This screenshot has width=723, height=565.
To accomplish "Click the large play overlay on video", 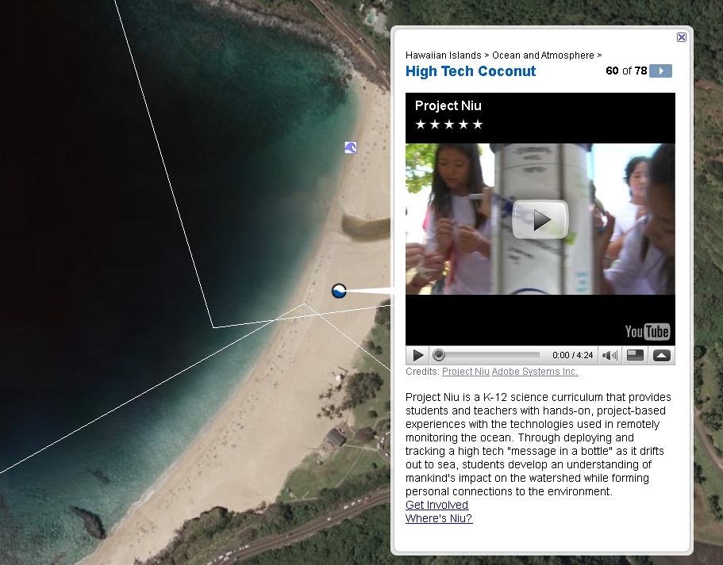I will tap(540, 220).
